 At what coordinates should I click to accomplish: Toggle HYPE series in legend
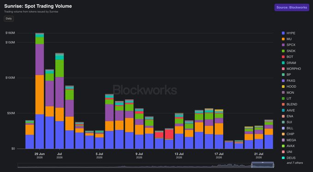tap(289, 33)
